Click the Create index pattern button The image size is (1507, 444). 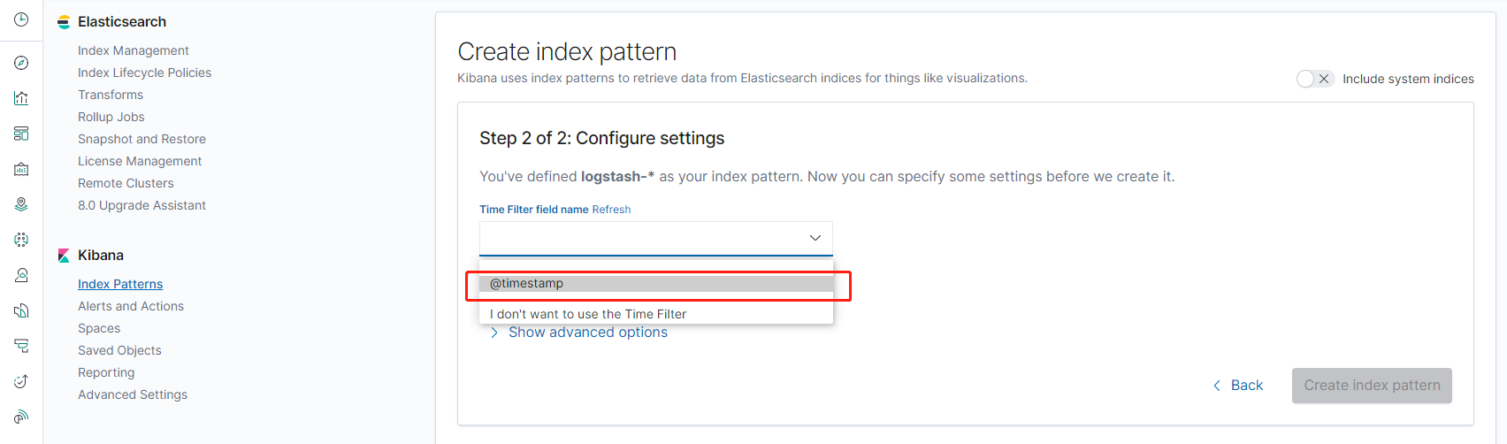click(x=1371, y=386)
